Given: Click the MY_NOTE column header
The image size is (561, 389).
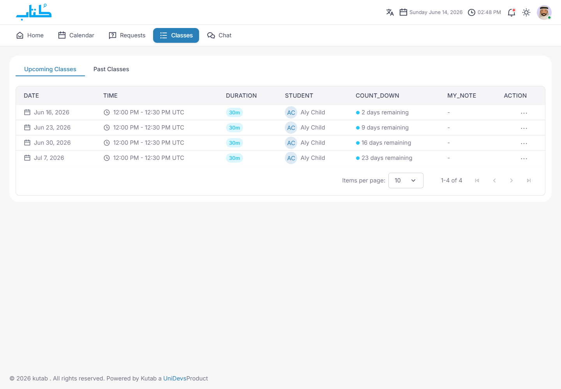Looking at the screenshot, I should click(462, 96).
